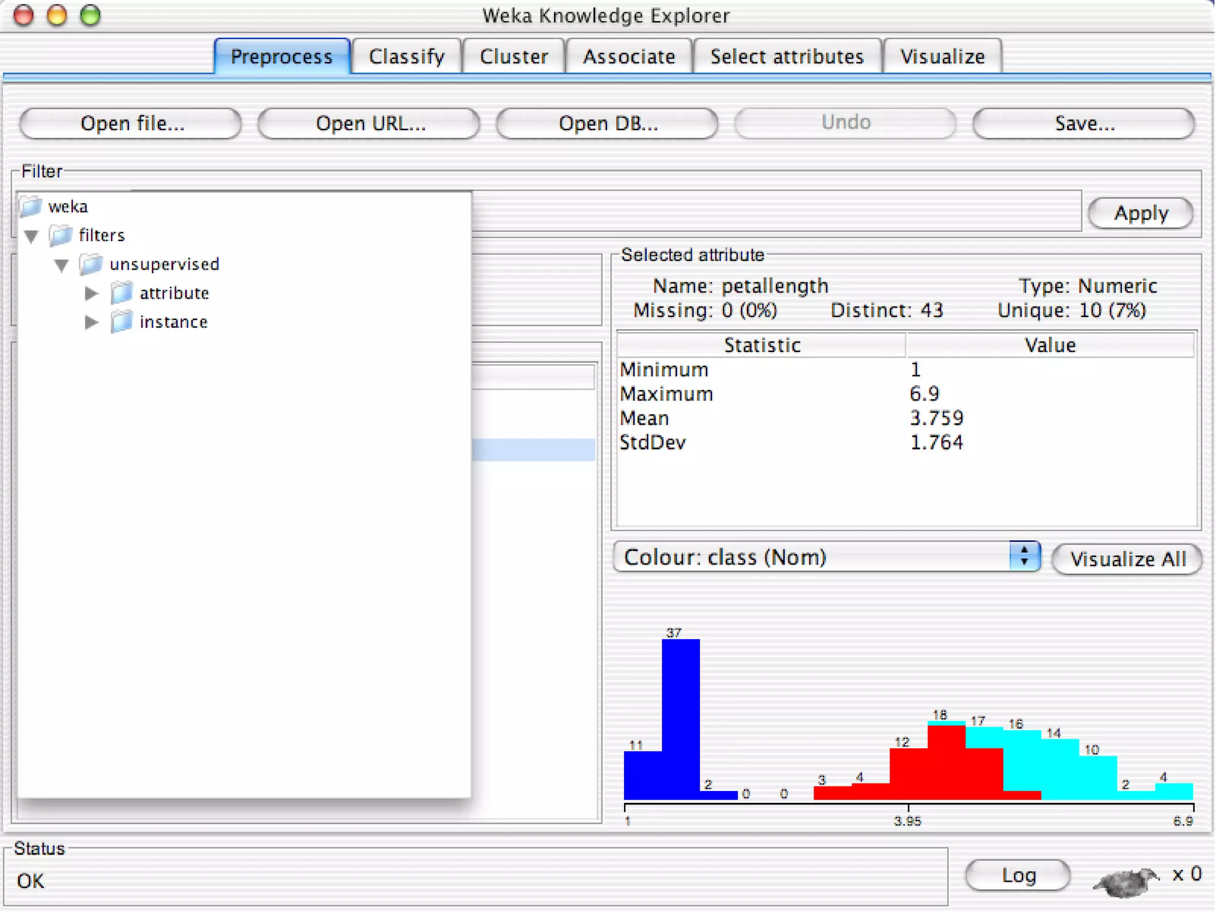Screen dimensions: 1216x912
Task: Collapse the unsupervised tree node
Action: pyautogui.click(x=62, y=265)
